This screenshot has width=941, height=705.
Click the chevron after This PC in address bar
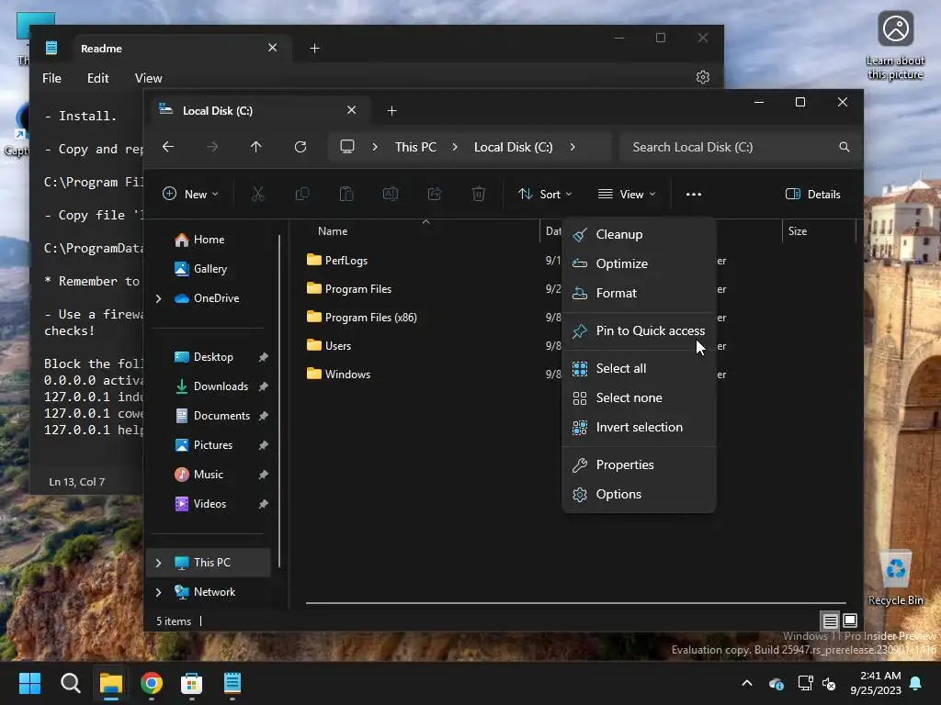[455, 147]
